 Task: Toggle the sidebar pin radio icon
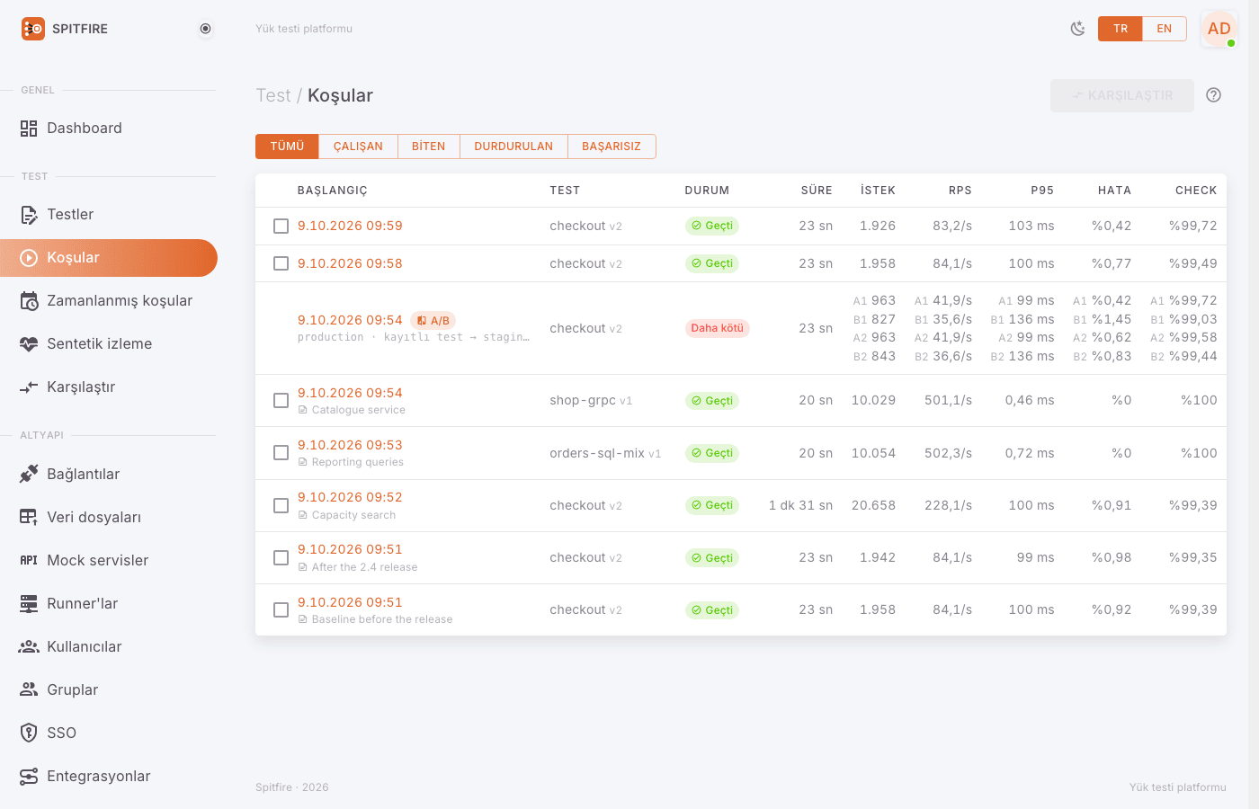pyautogui.click(x=206, y=29)
